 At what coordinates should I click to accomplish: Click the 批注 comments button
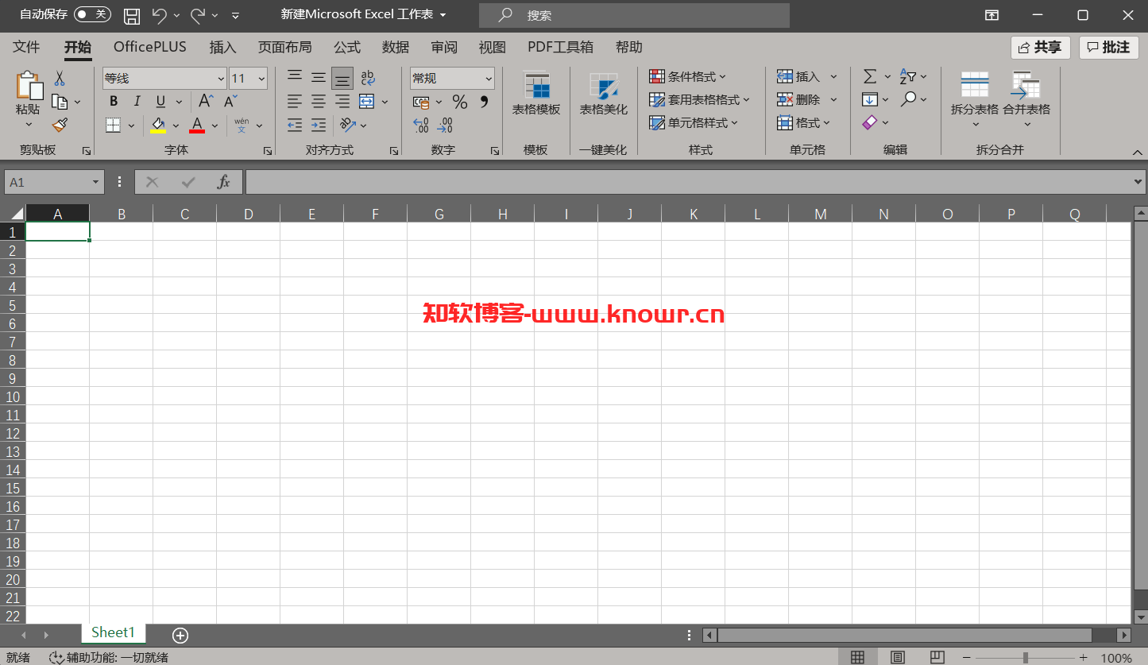point(1109,48)
